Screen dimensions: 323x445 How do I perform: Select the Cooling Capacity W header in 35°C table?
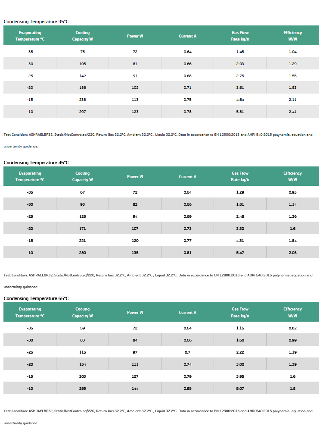[x=82, y=36]
